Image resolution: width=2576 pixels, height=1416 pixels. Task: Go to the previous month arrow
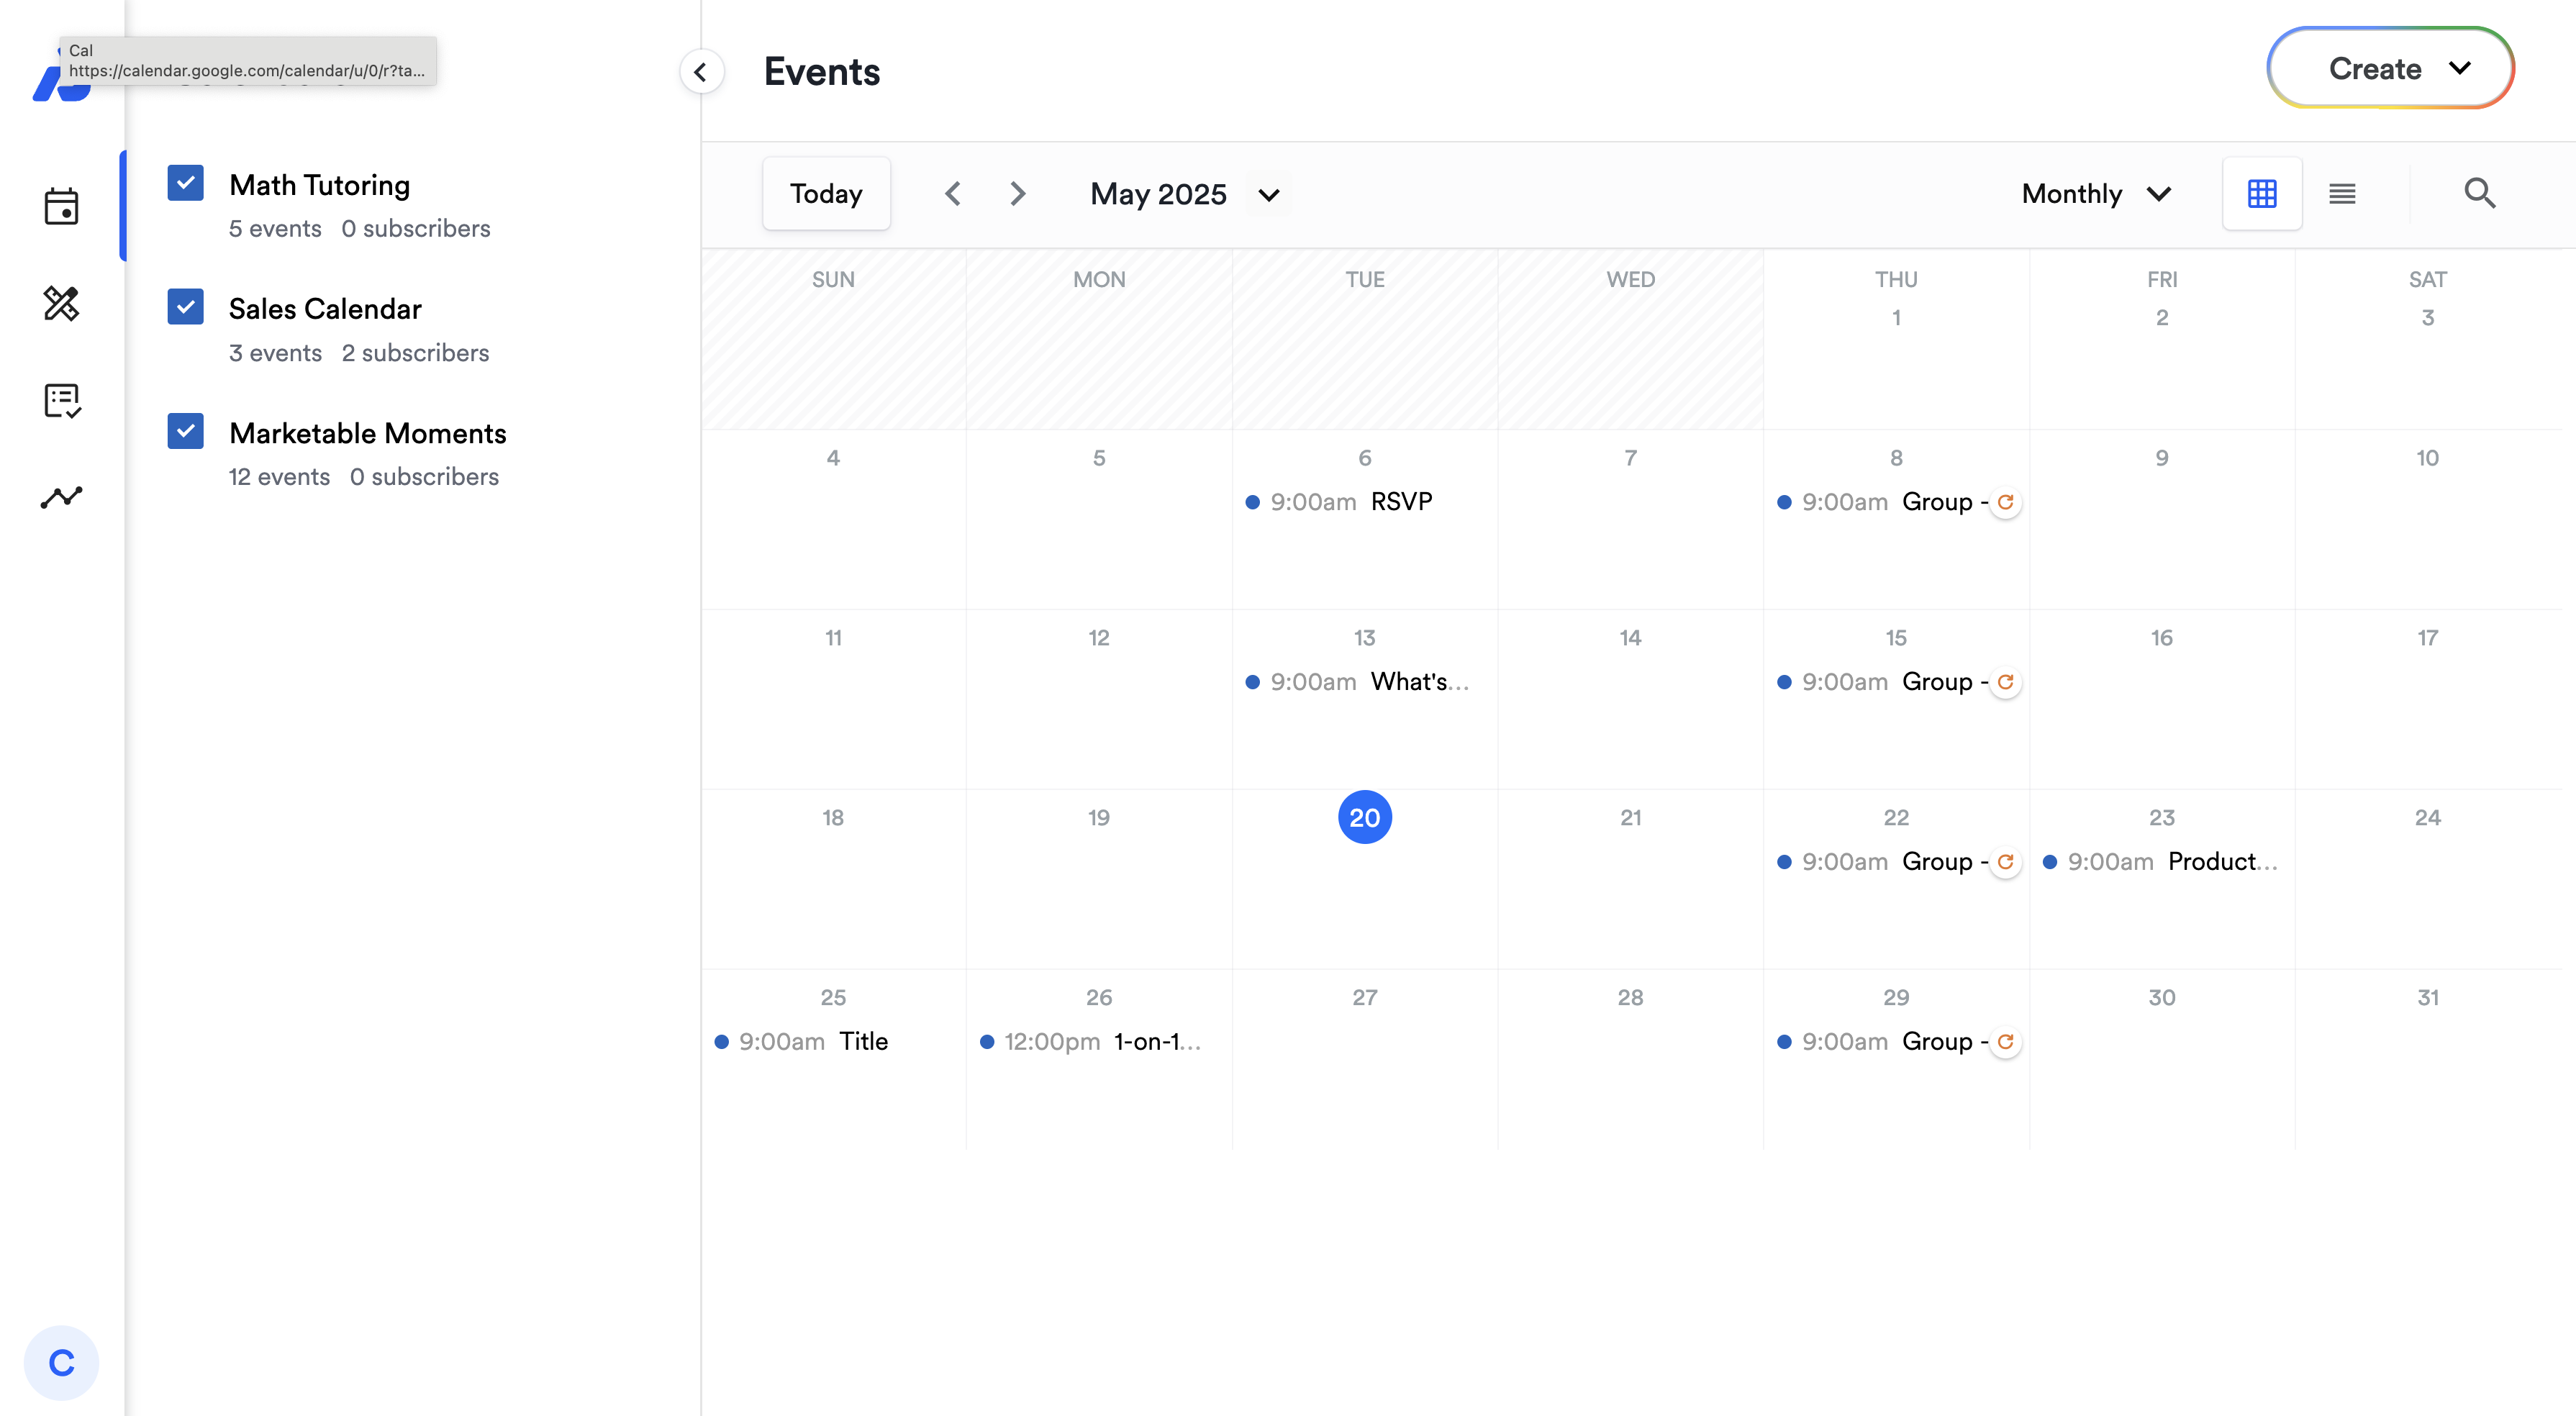(952, 193)
